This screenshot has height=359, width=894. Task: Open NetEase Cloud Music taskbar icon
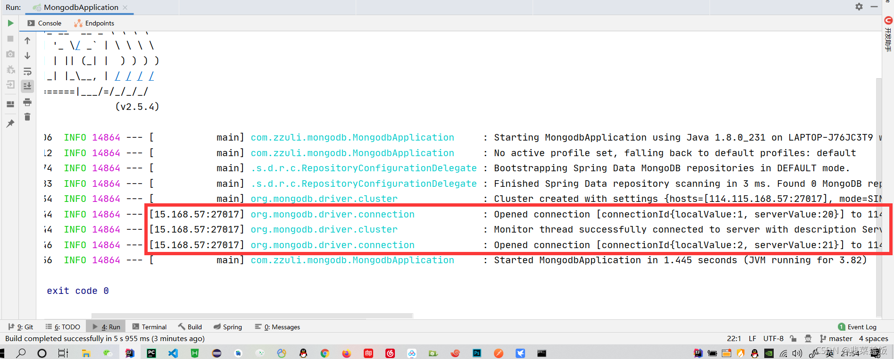click(390, 353)
